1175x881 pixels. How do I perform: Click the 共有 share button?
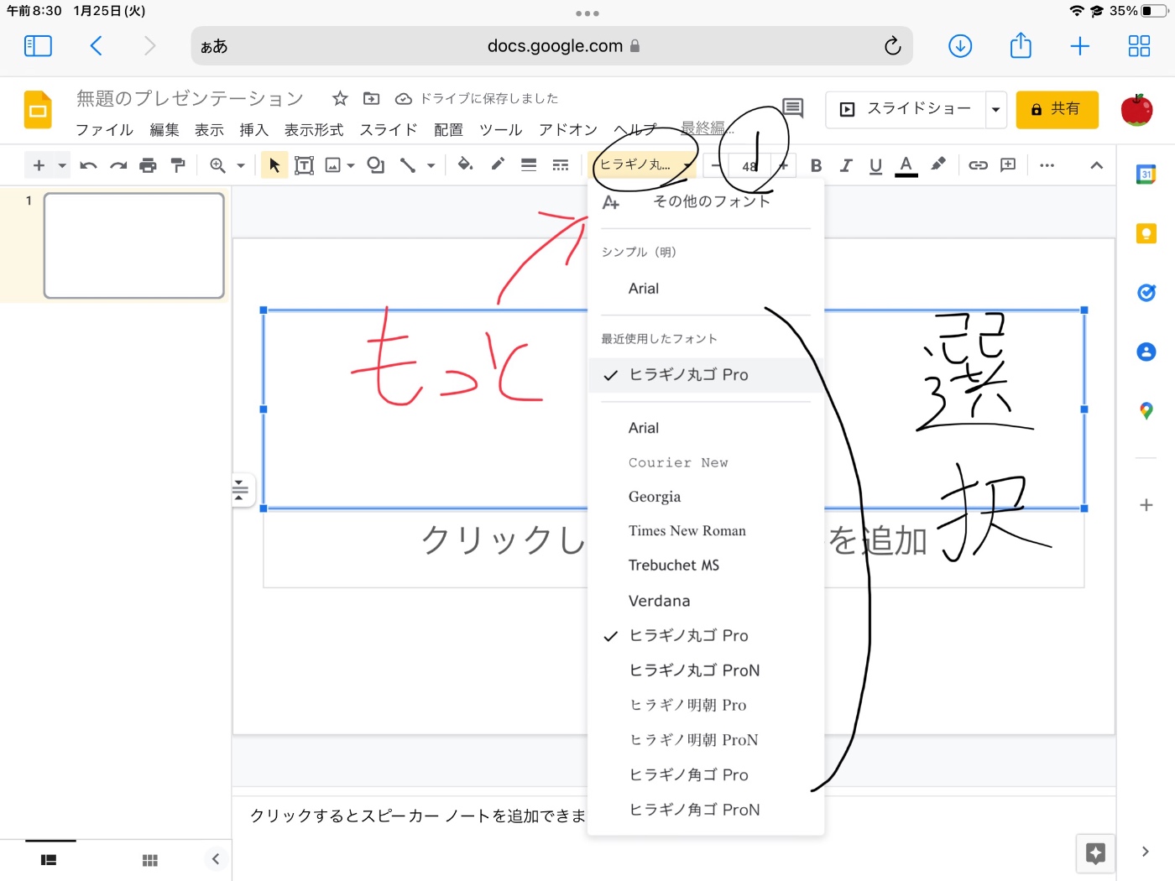tap(1057, 109)
